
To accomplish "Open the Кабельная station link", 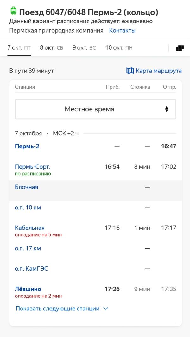I will click(30, 228).
